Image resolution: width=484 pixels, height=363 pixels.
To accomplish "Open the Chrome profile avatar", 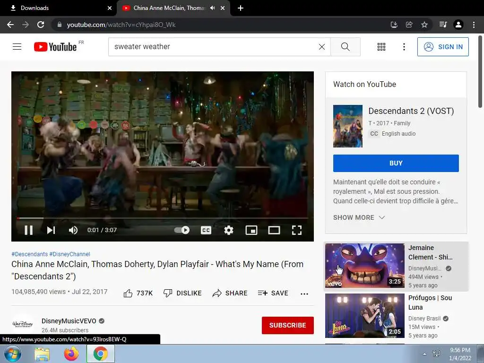I will click(458, 25).
